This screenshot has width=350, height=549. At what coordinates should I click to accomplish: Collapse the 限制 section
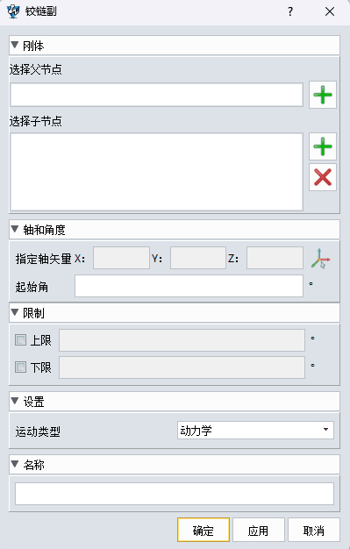tap(15, 312)
